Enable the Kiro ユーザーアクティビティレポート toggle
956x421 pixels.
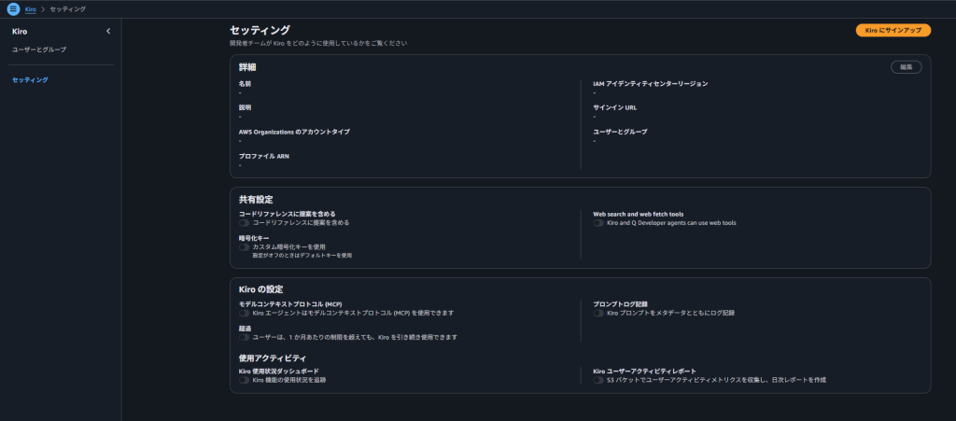(x=599, y=380)
